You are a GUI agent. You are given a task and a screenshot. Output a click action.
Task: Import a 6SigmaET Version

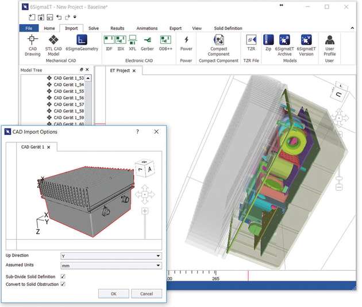point(306,45)
